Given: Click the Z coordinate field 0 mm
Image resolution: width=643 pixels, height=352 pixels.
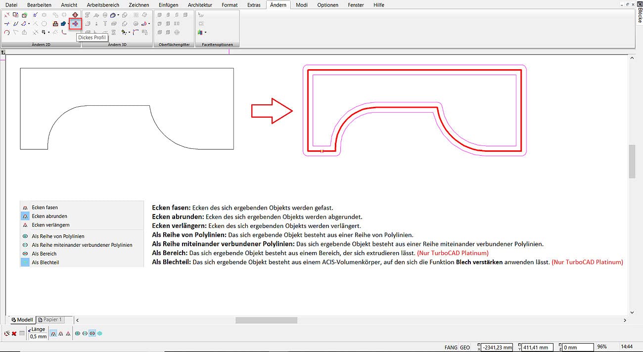Looking at the screenshot, I should pos(578,348).
